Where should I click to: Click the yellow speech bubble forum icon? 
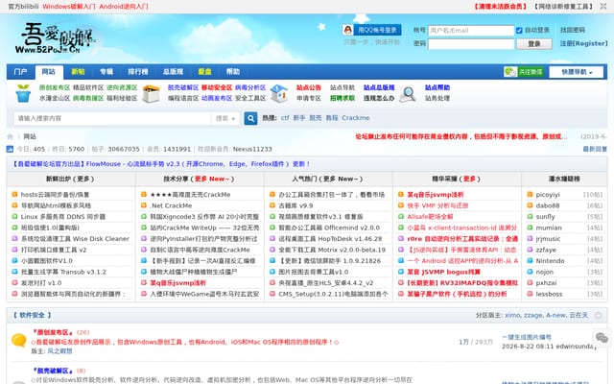19,340
